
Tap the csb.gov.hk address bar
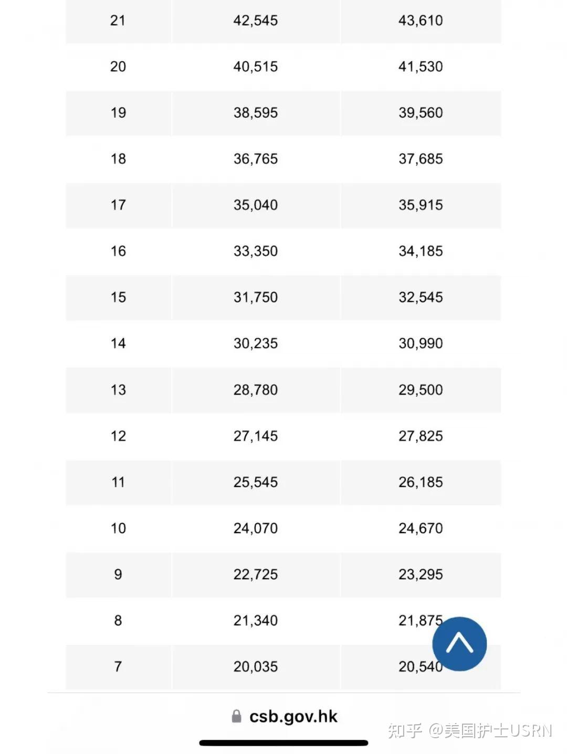click(293, 716)
